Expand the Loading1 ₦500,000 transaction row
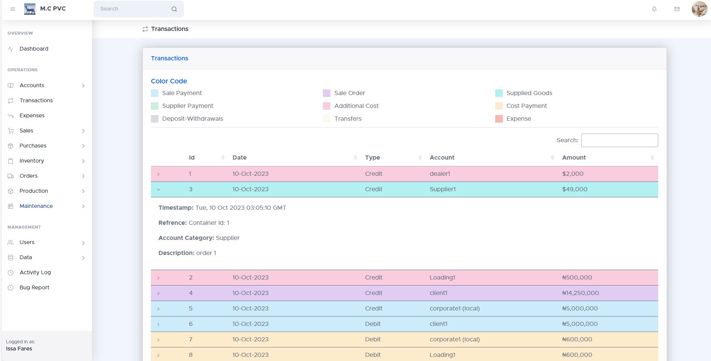 [x=158, y=278]
